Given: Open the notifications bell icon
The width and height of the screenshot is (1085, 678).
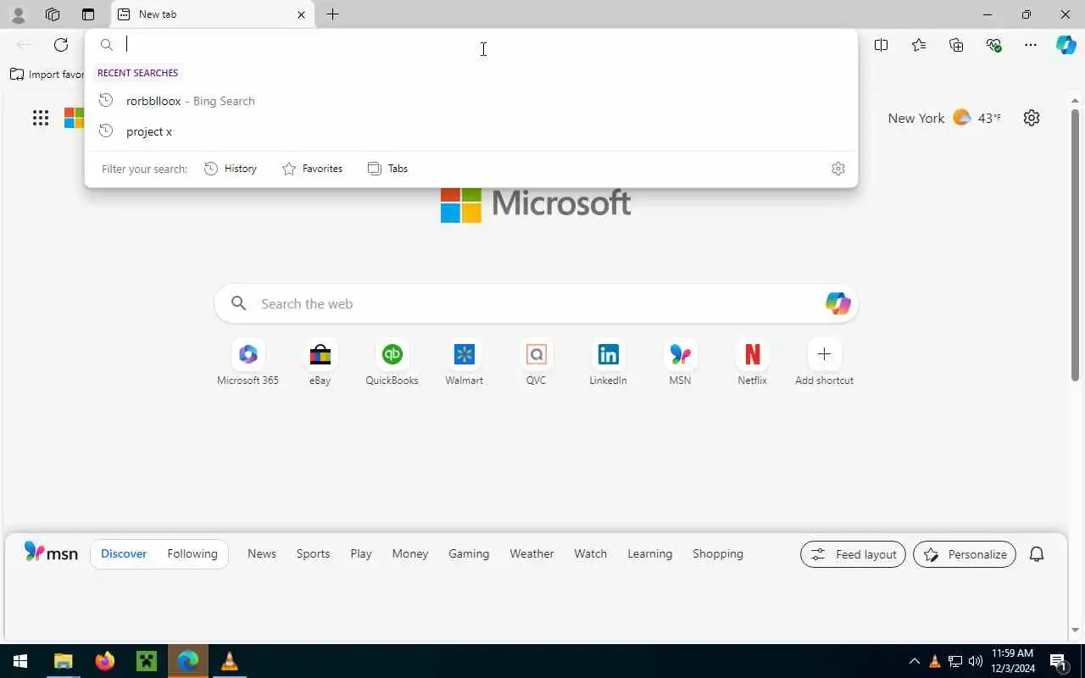Looking at the screenshot, I should pyautogui.click(x=1037, y=554).
